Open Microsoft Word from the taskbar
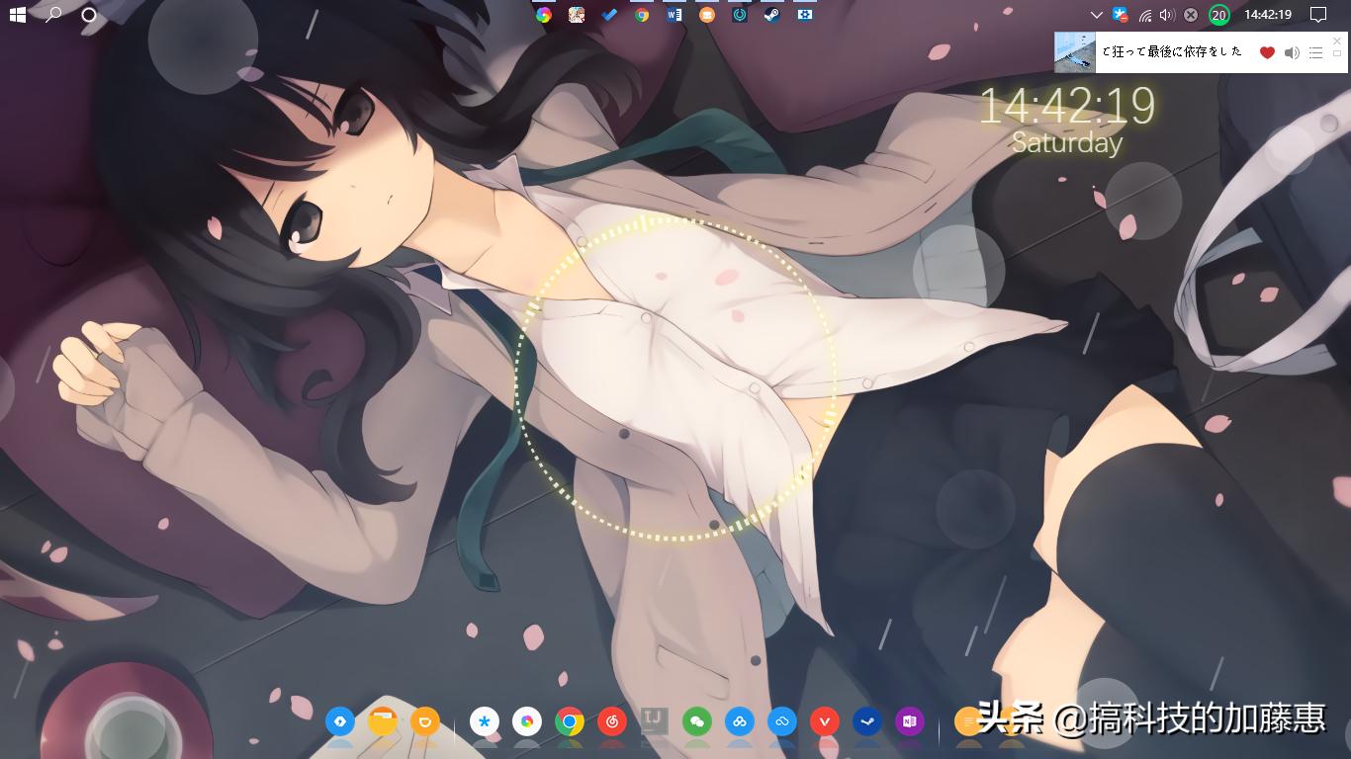Image resolution: width=1351 pixels, height=759 pixels. pos(675,15)
